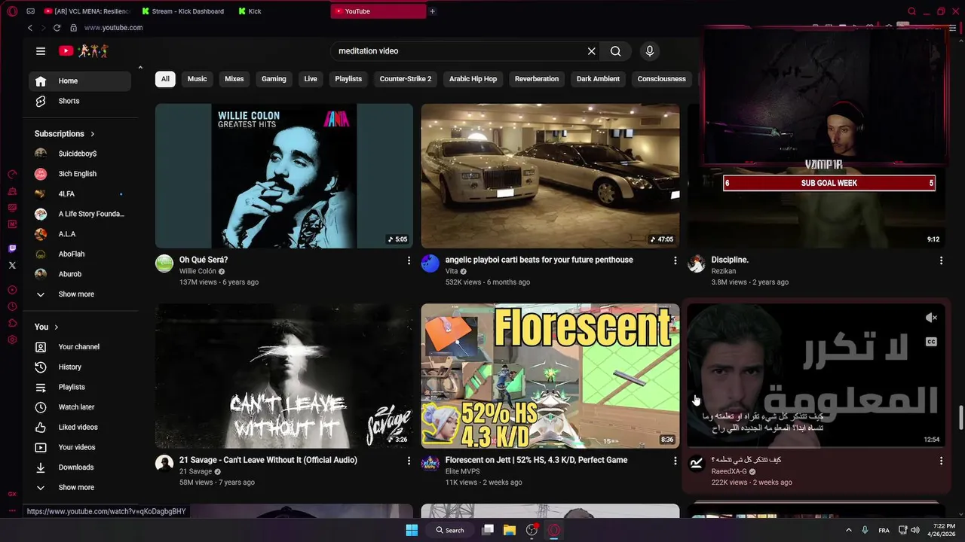Play the Can't Leave Without It thumbnail
Image resolution: width=965 pixels, height=542 pixels.
284,376
